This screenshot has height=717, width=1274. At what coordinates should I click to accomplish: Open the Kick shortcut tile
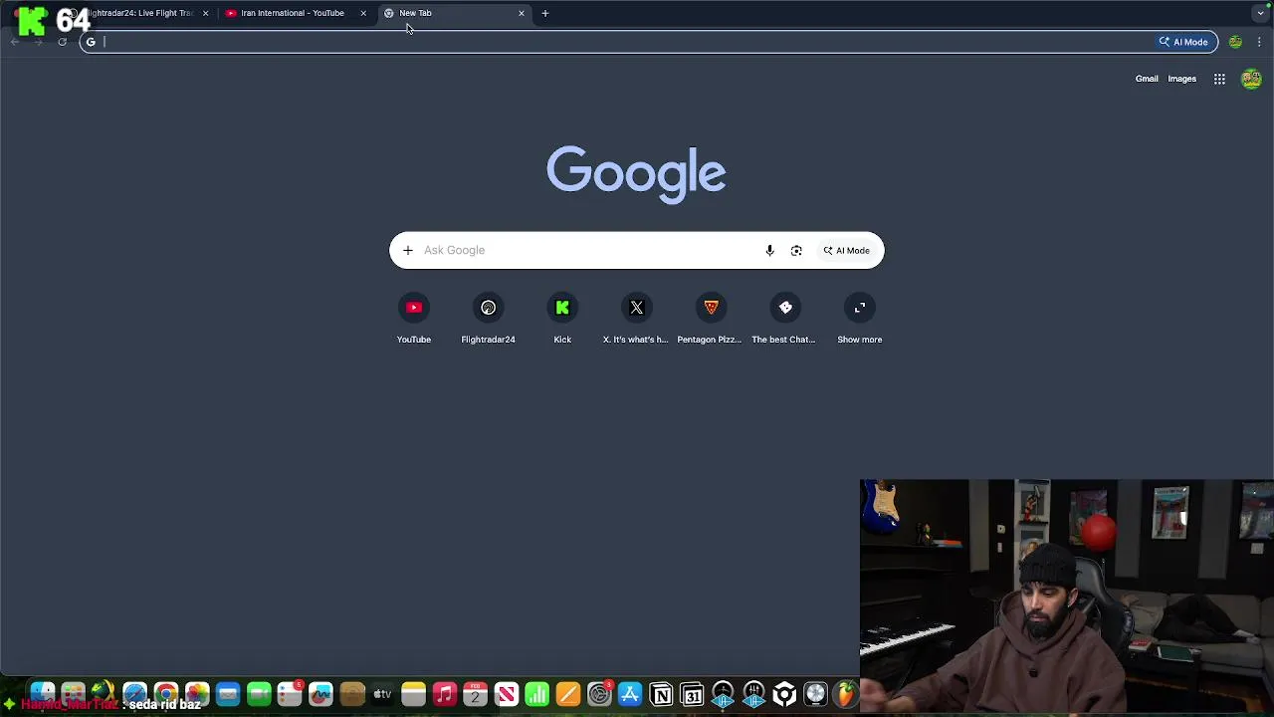click(562, 319)
